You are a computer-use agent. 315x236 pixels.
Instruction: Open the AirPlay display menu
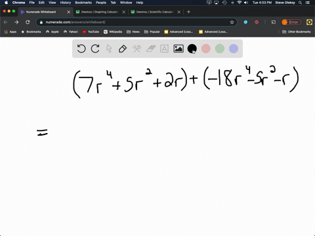tap(217, 3)
